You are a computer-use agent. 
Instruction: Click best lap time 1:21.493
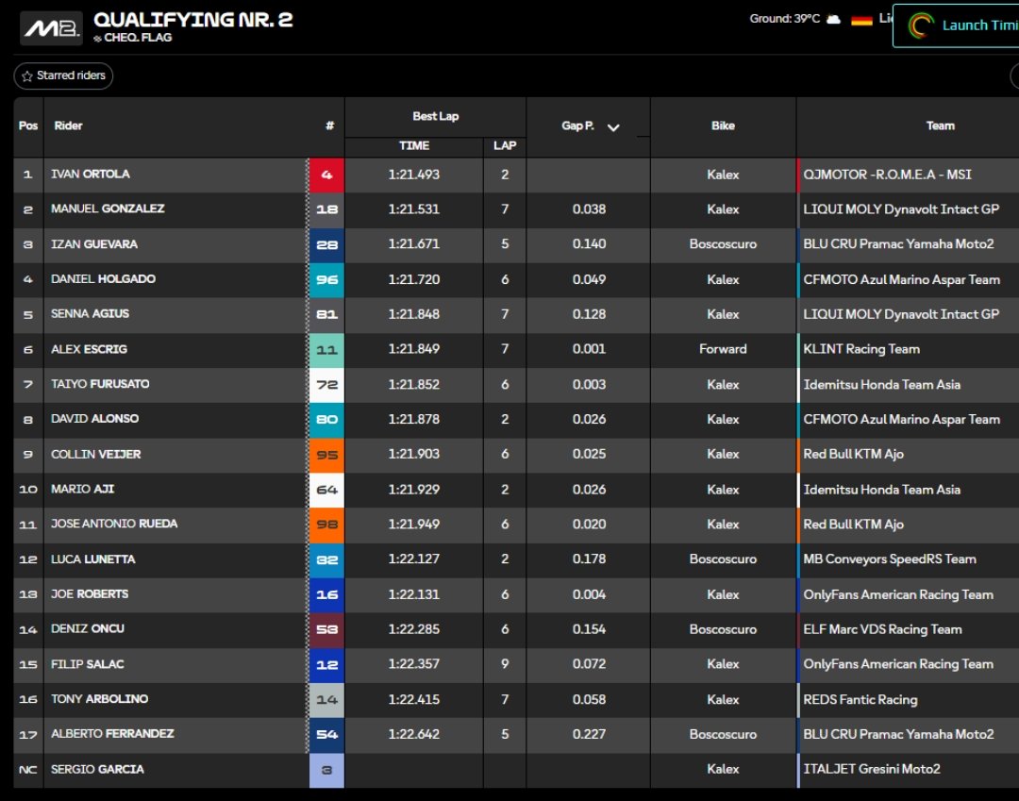click(x=414, y=175)
